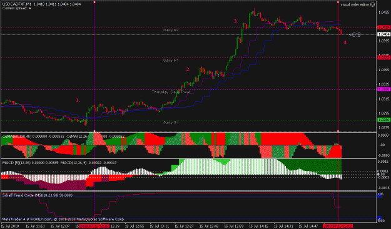Click the green 1.0286 price tag

(383, 120)
